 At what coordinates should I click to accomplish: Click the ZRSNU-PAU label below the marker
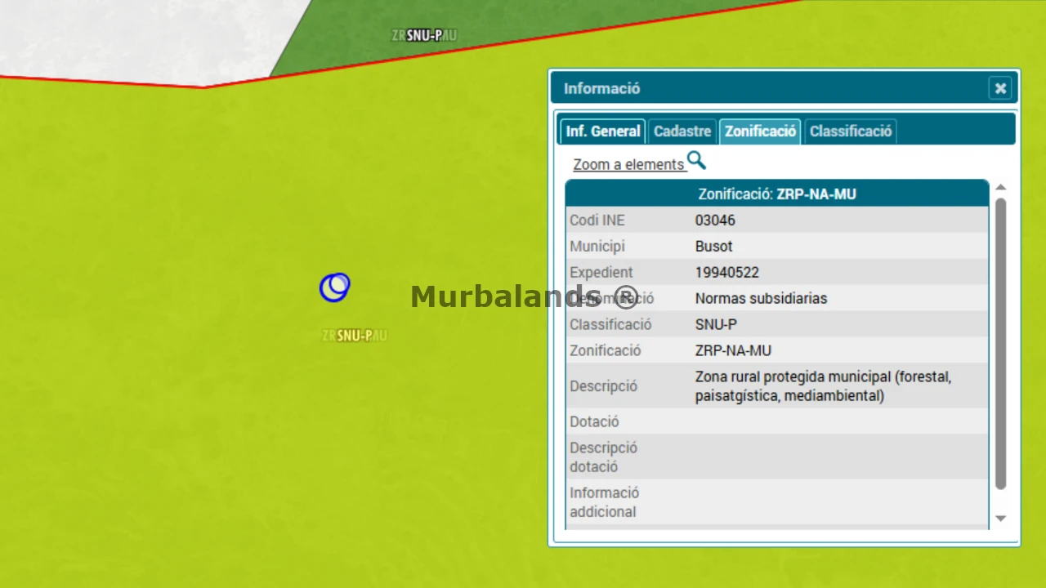click(355, 336)
